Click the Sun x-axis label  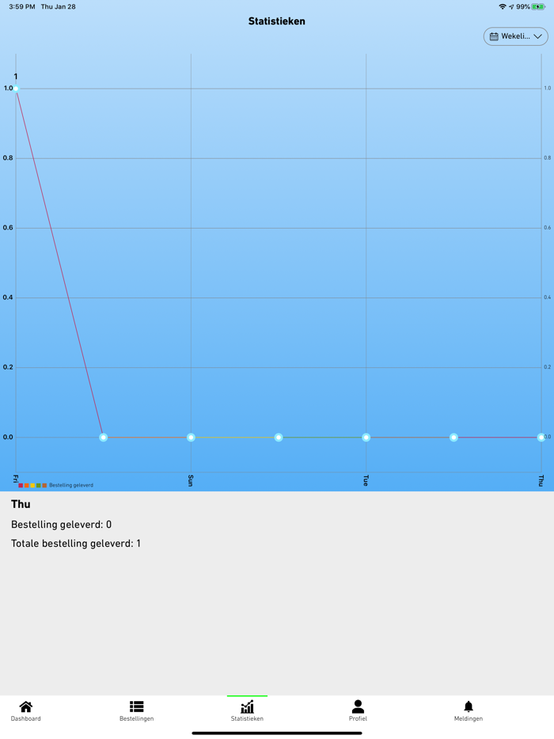(191, 481)
